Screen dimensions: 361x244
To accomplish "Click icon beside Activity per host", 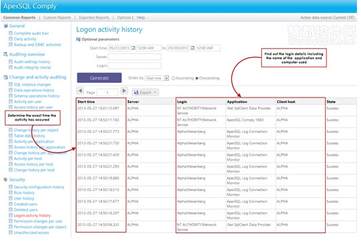I will (x=11, y=159).
